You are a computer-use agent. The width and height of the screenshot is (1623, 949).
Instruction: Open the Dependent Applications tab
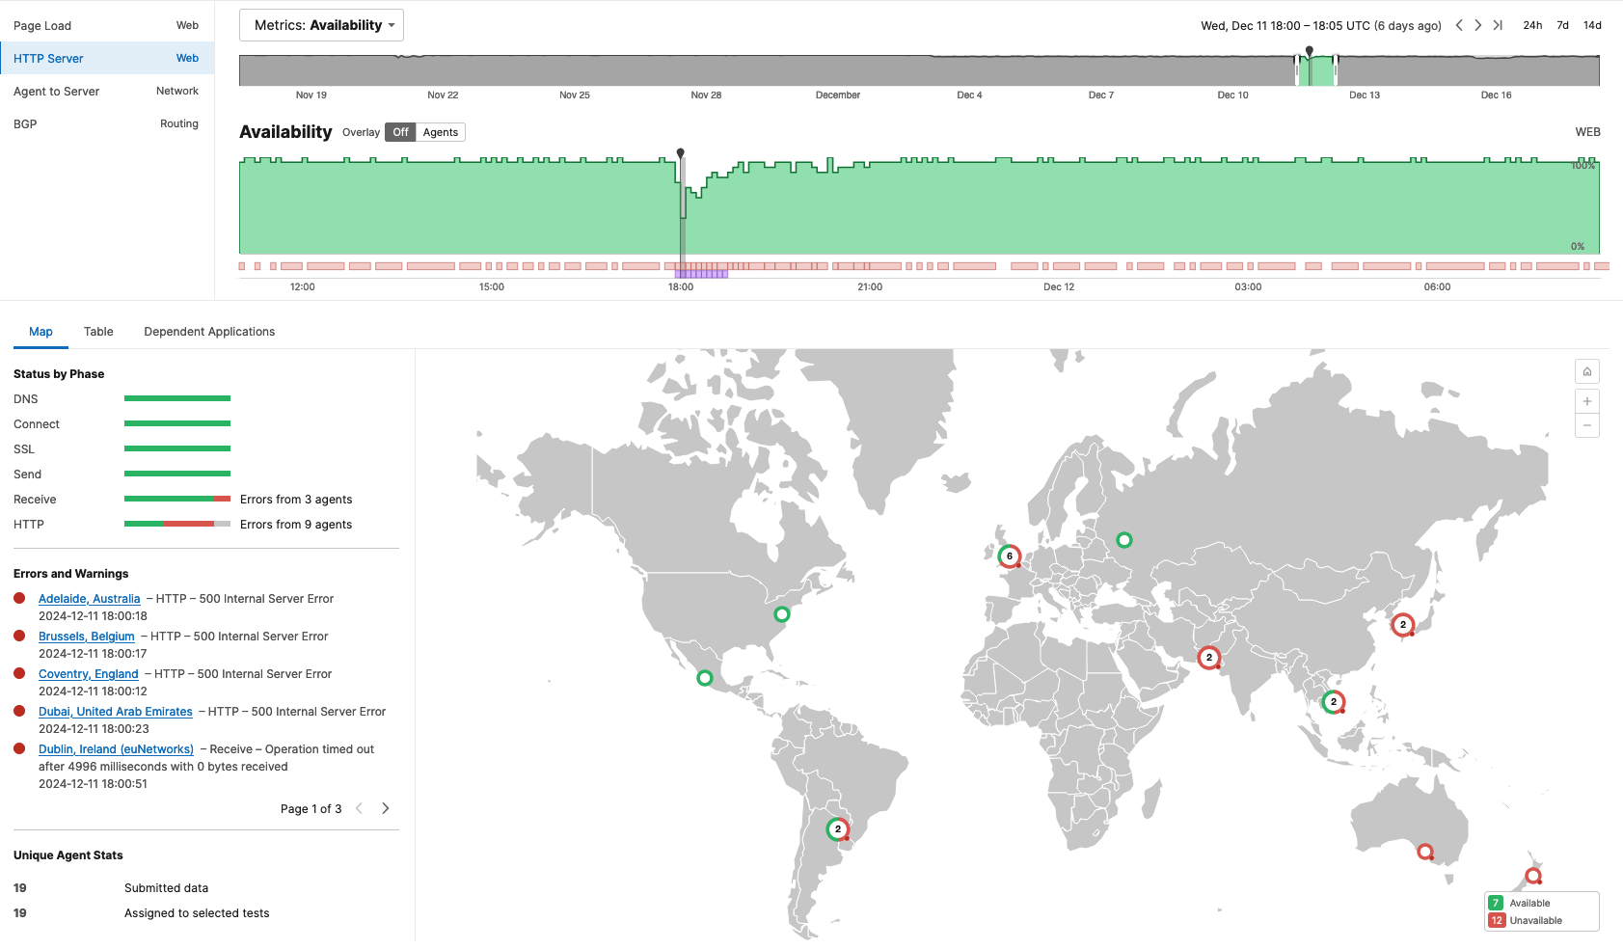209,332
